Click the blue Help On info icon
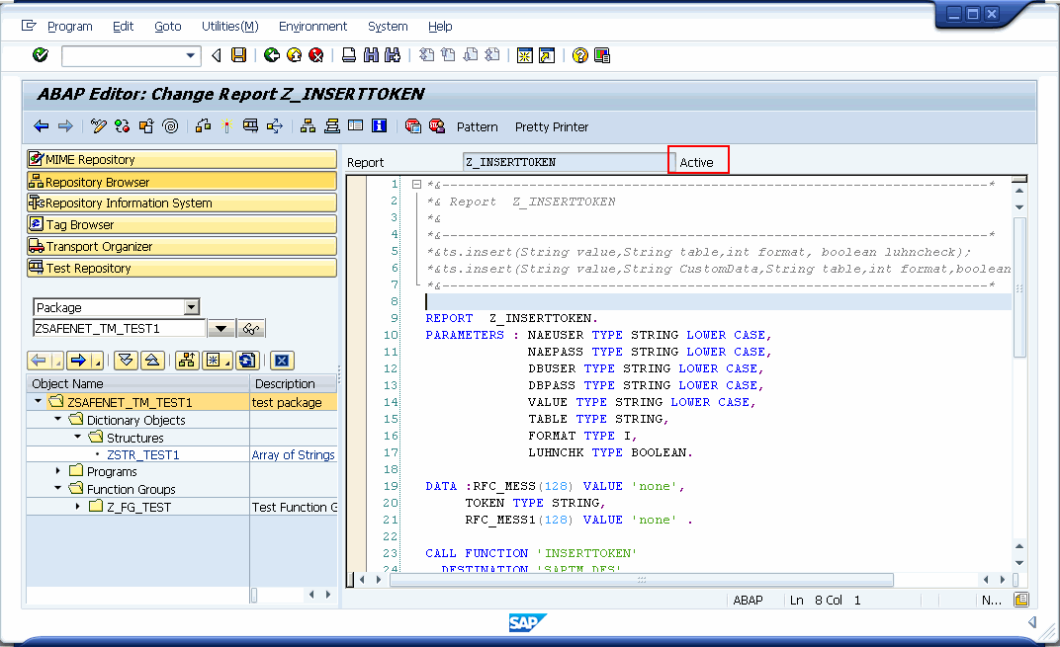This screenshot has height=647, width=1060. tap(380, 125)
